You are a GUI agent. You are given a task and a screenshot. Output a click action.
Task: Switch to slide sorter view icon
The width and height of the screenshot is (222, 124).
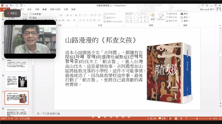[x=176, y=118]
